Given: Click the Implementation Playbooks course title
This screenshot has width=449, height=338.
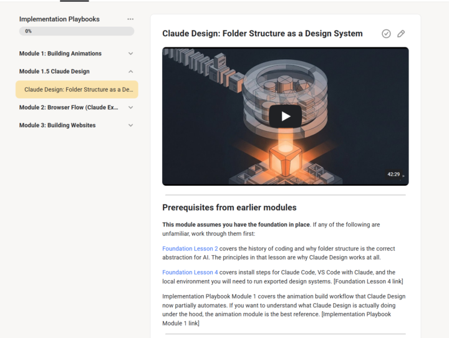Looking at the screenshot, I should point(59,19).
